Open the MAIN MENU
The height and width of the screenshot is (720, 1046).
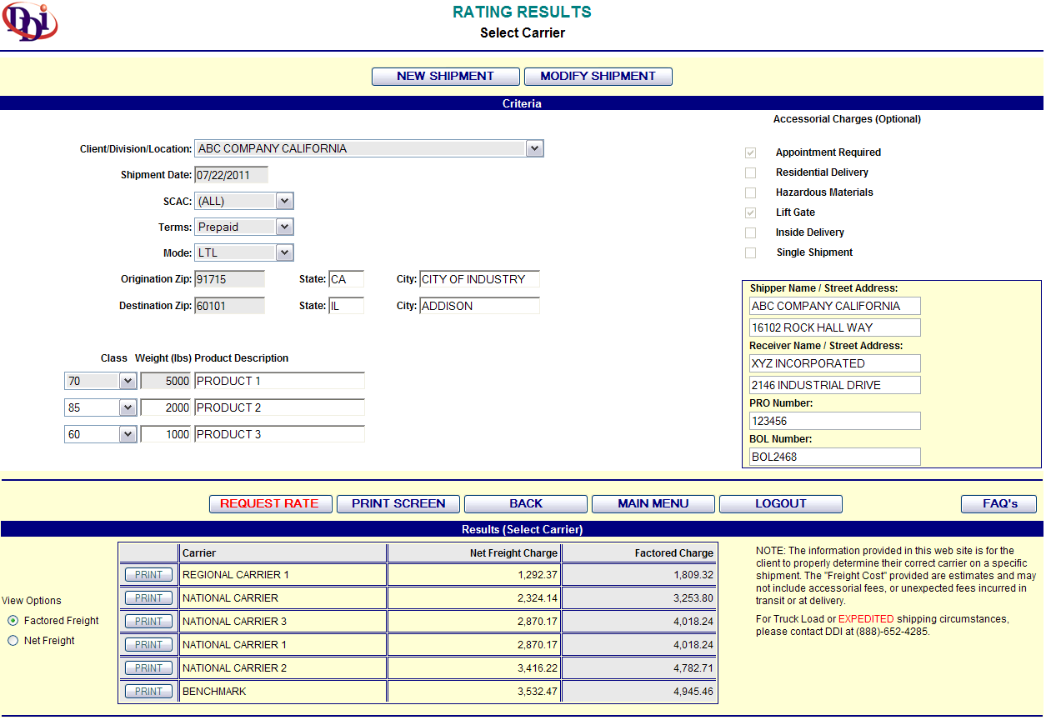coord(653,504)
